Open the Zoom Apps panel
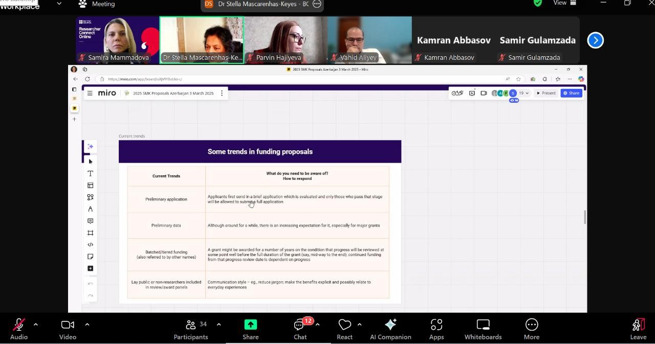Viewport: 655px width, 344px height. click(x=436, y=329)
